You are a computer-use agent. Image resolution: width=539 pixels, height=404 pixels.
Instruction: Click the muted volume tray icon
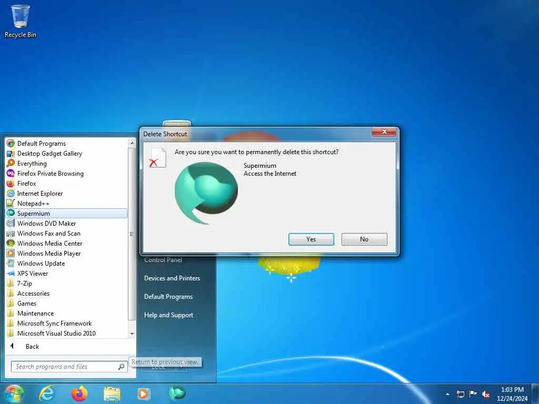tap(486, 394)
